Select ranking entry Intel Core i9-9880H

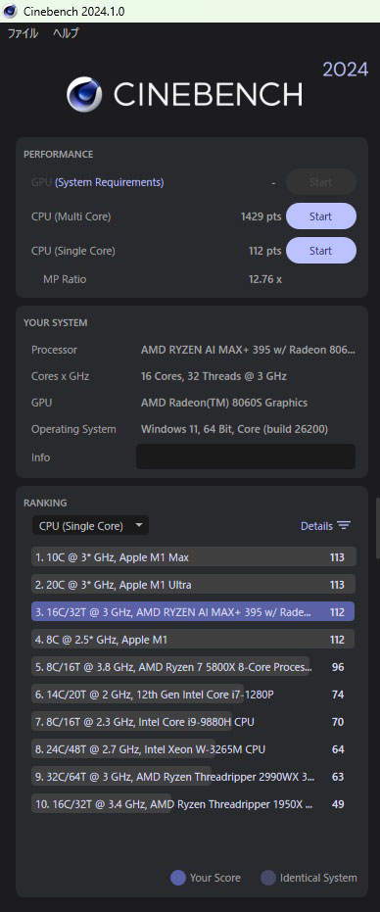pyautogui.click(x=193, y=721)
